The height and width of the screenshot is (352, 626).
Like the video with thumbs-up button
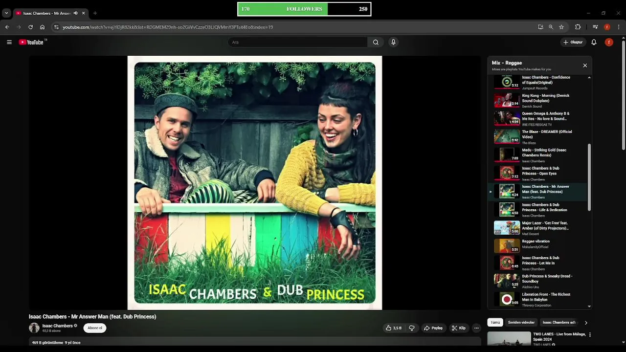pyautogui.click(x=394, y=328)
